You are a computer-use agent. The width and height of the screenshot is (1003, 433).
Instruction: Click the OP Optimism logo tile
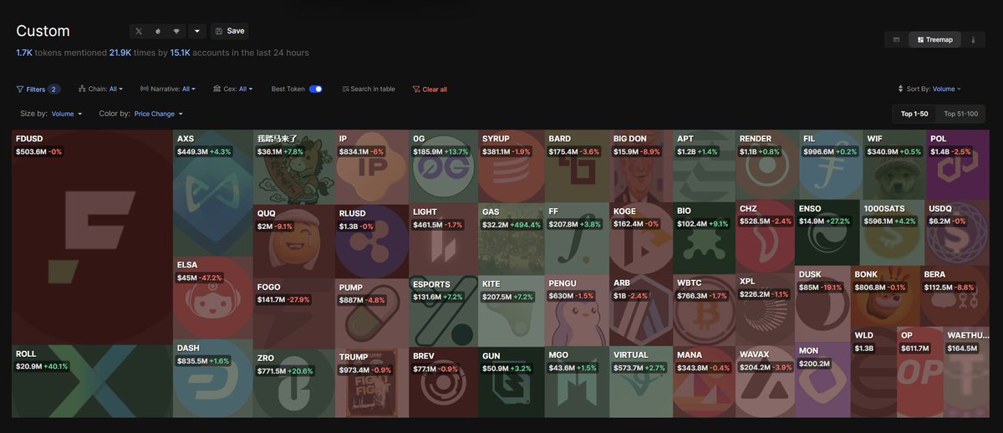tap(919, 372)
